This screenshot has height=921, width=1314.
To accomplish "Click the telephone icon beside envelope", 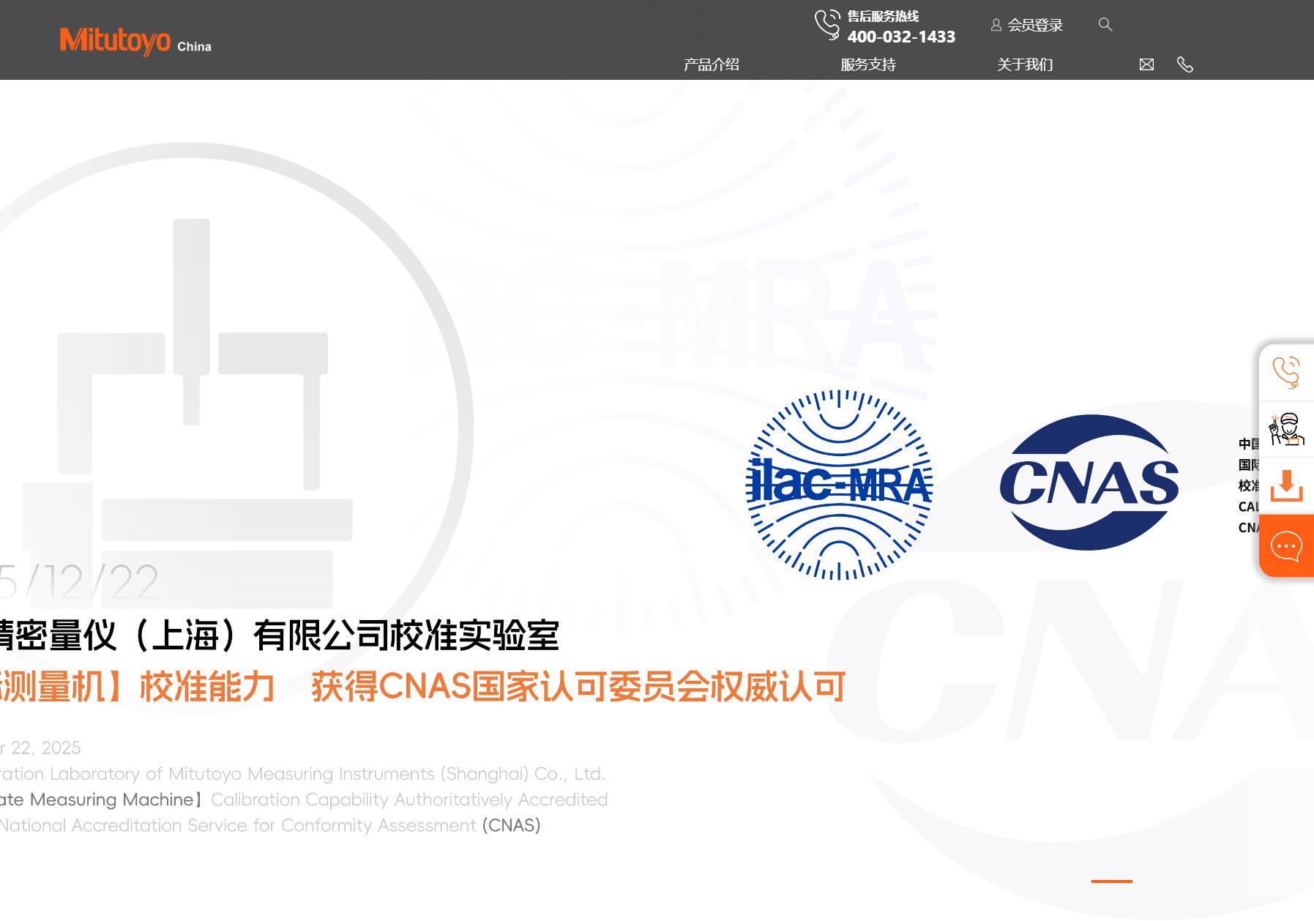I will (1184, 64).
